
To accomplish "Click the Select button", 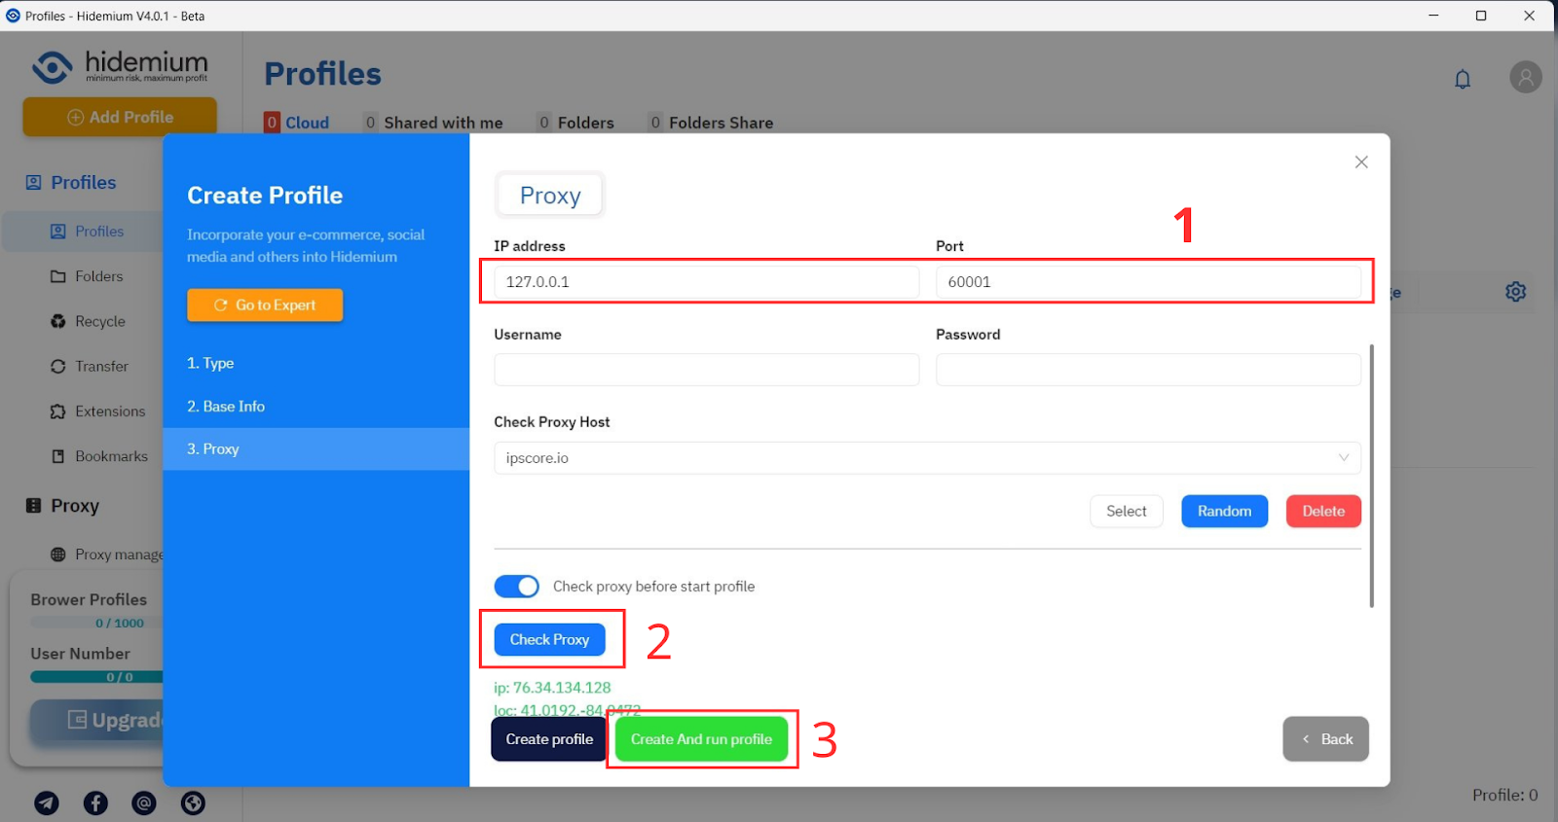I will 1127,512.
